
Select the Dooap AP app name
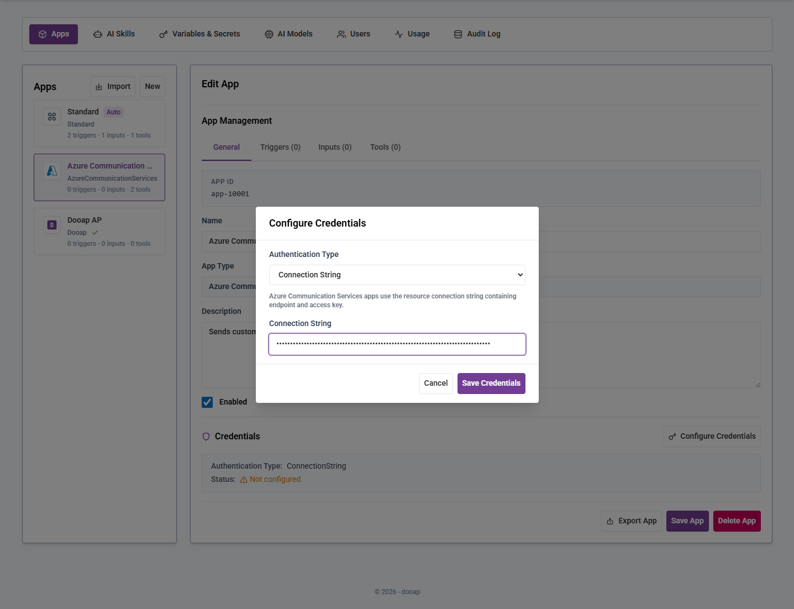pyautogui.click(x=85, y=220)
